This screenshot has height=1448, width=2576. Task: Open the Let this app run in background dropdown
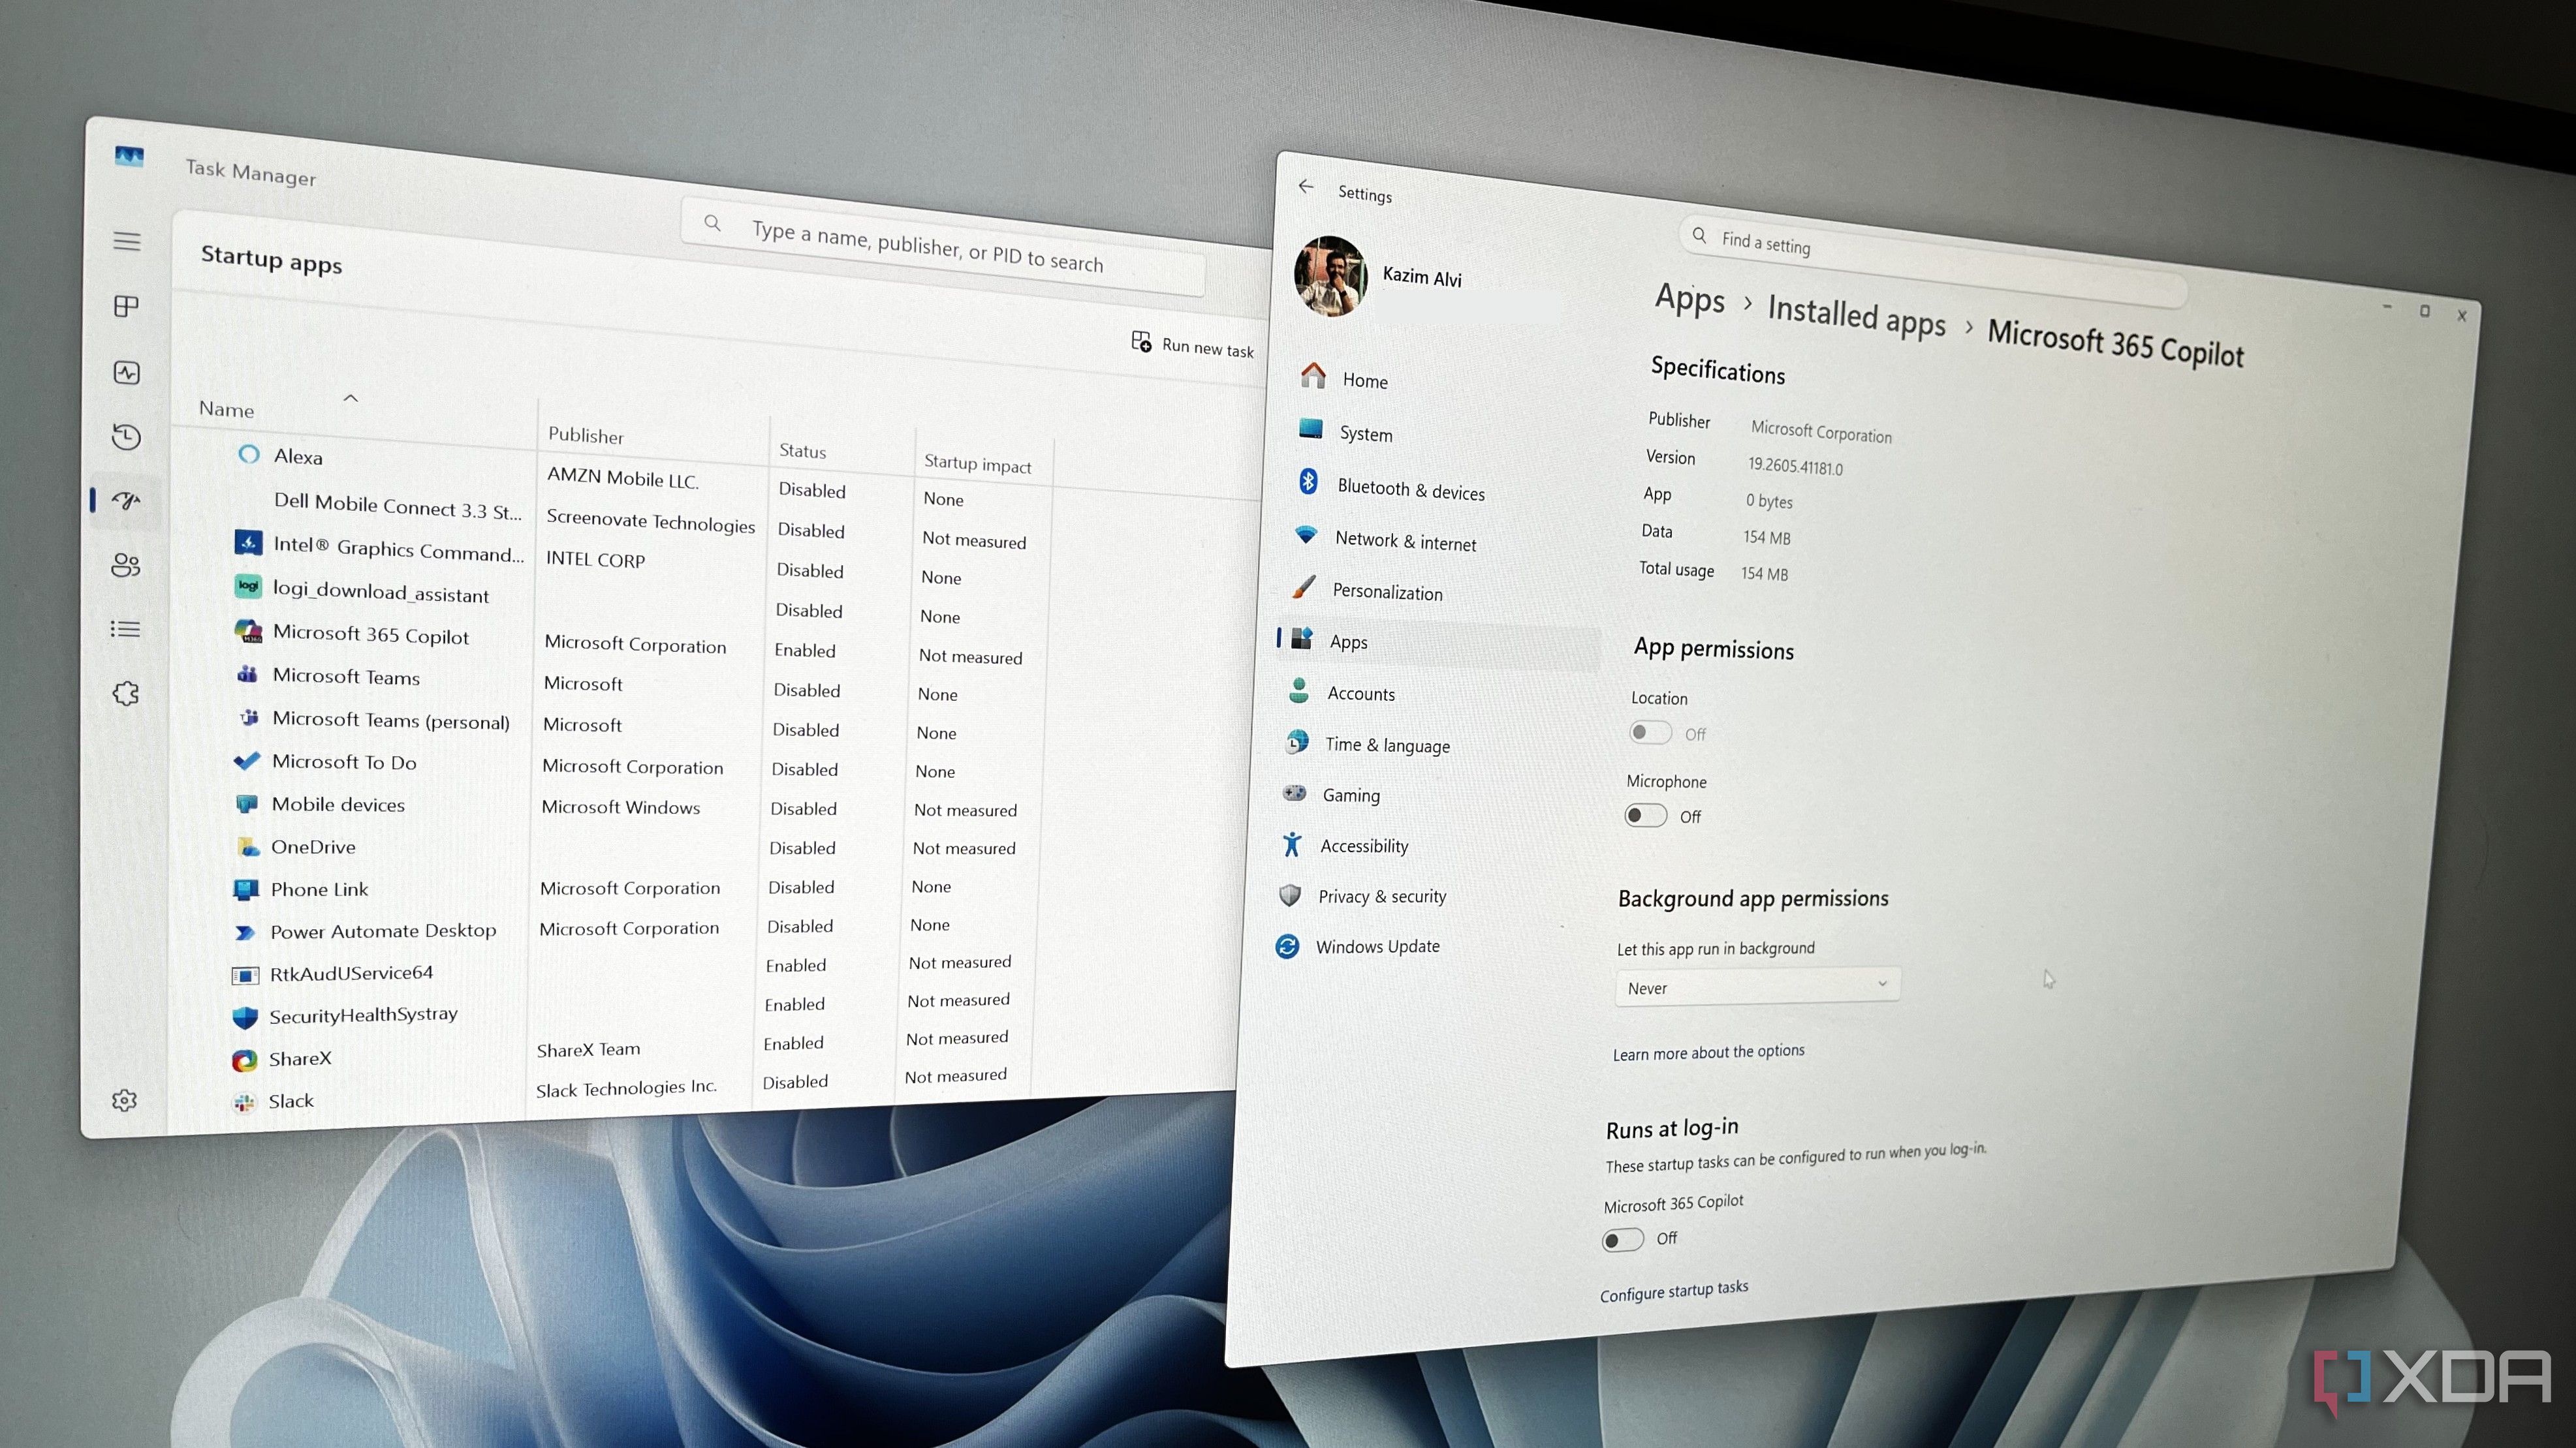pos(1758,986)
